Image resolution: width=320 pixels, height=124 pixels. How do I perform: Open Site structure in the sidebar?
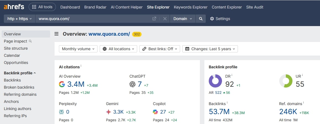[16, 48]
